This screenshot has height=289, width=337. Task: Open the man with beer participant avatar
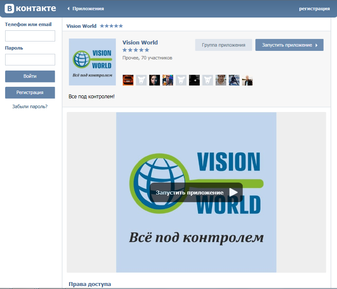[x=168, y=80]
